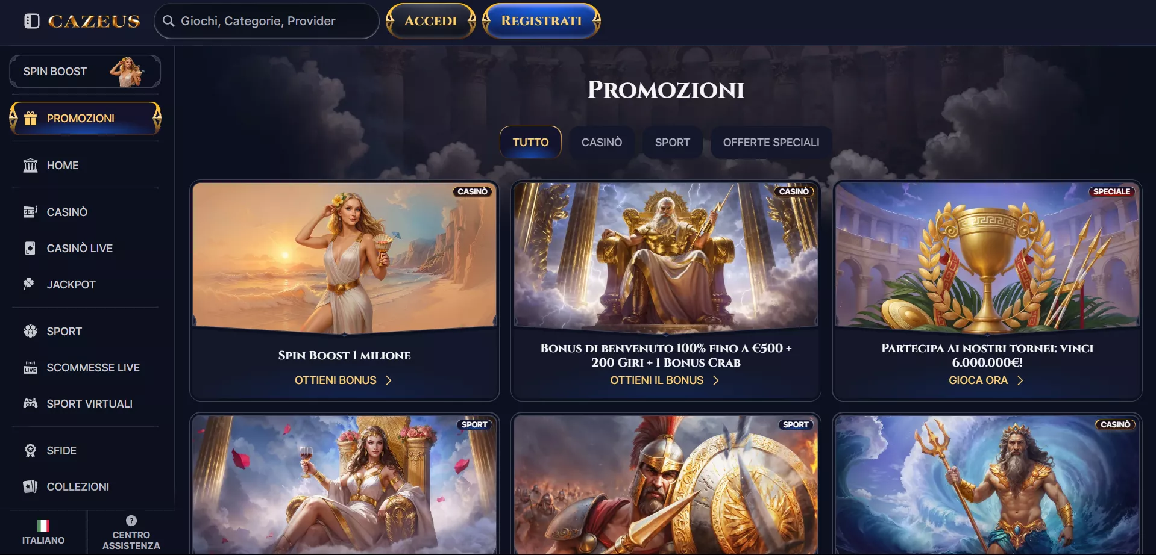Select the Offerte Speciali tab
Image resolution: width=1156 pixels, height=555 pixels.
[x=771, y=143]
